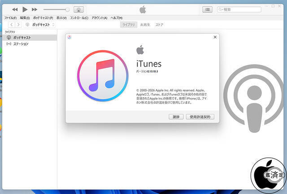Image resolution: width=287 pixels, height=194 pixels.
Task: Click the fast-forward next track button
Action: tap(35, 9)
